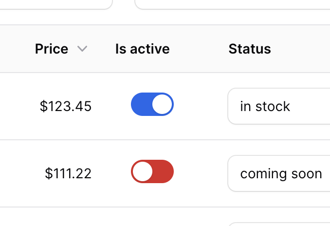Click the $123.45 price cell
This screenshot has width=330, height=226.
[x=66, y=106]
